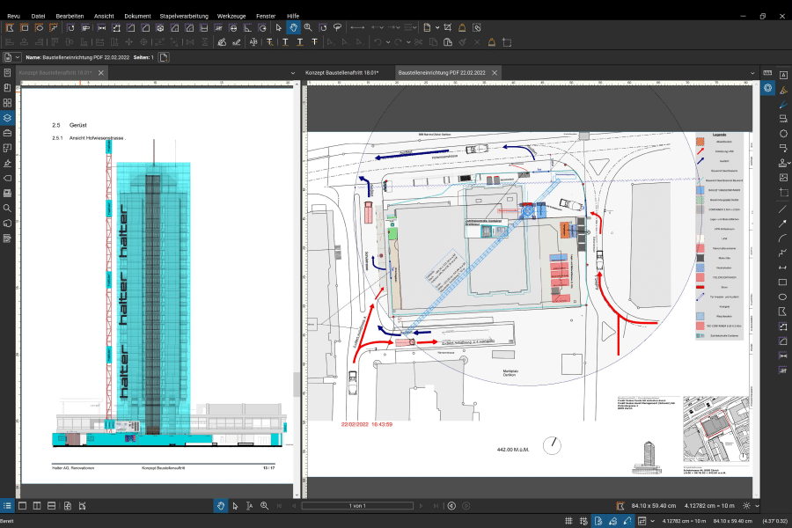This screenshot has height=528, width=792.
Task: Click the Crop tool icon in top toolbar
Action: click(448, 28)
